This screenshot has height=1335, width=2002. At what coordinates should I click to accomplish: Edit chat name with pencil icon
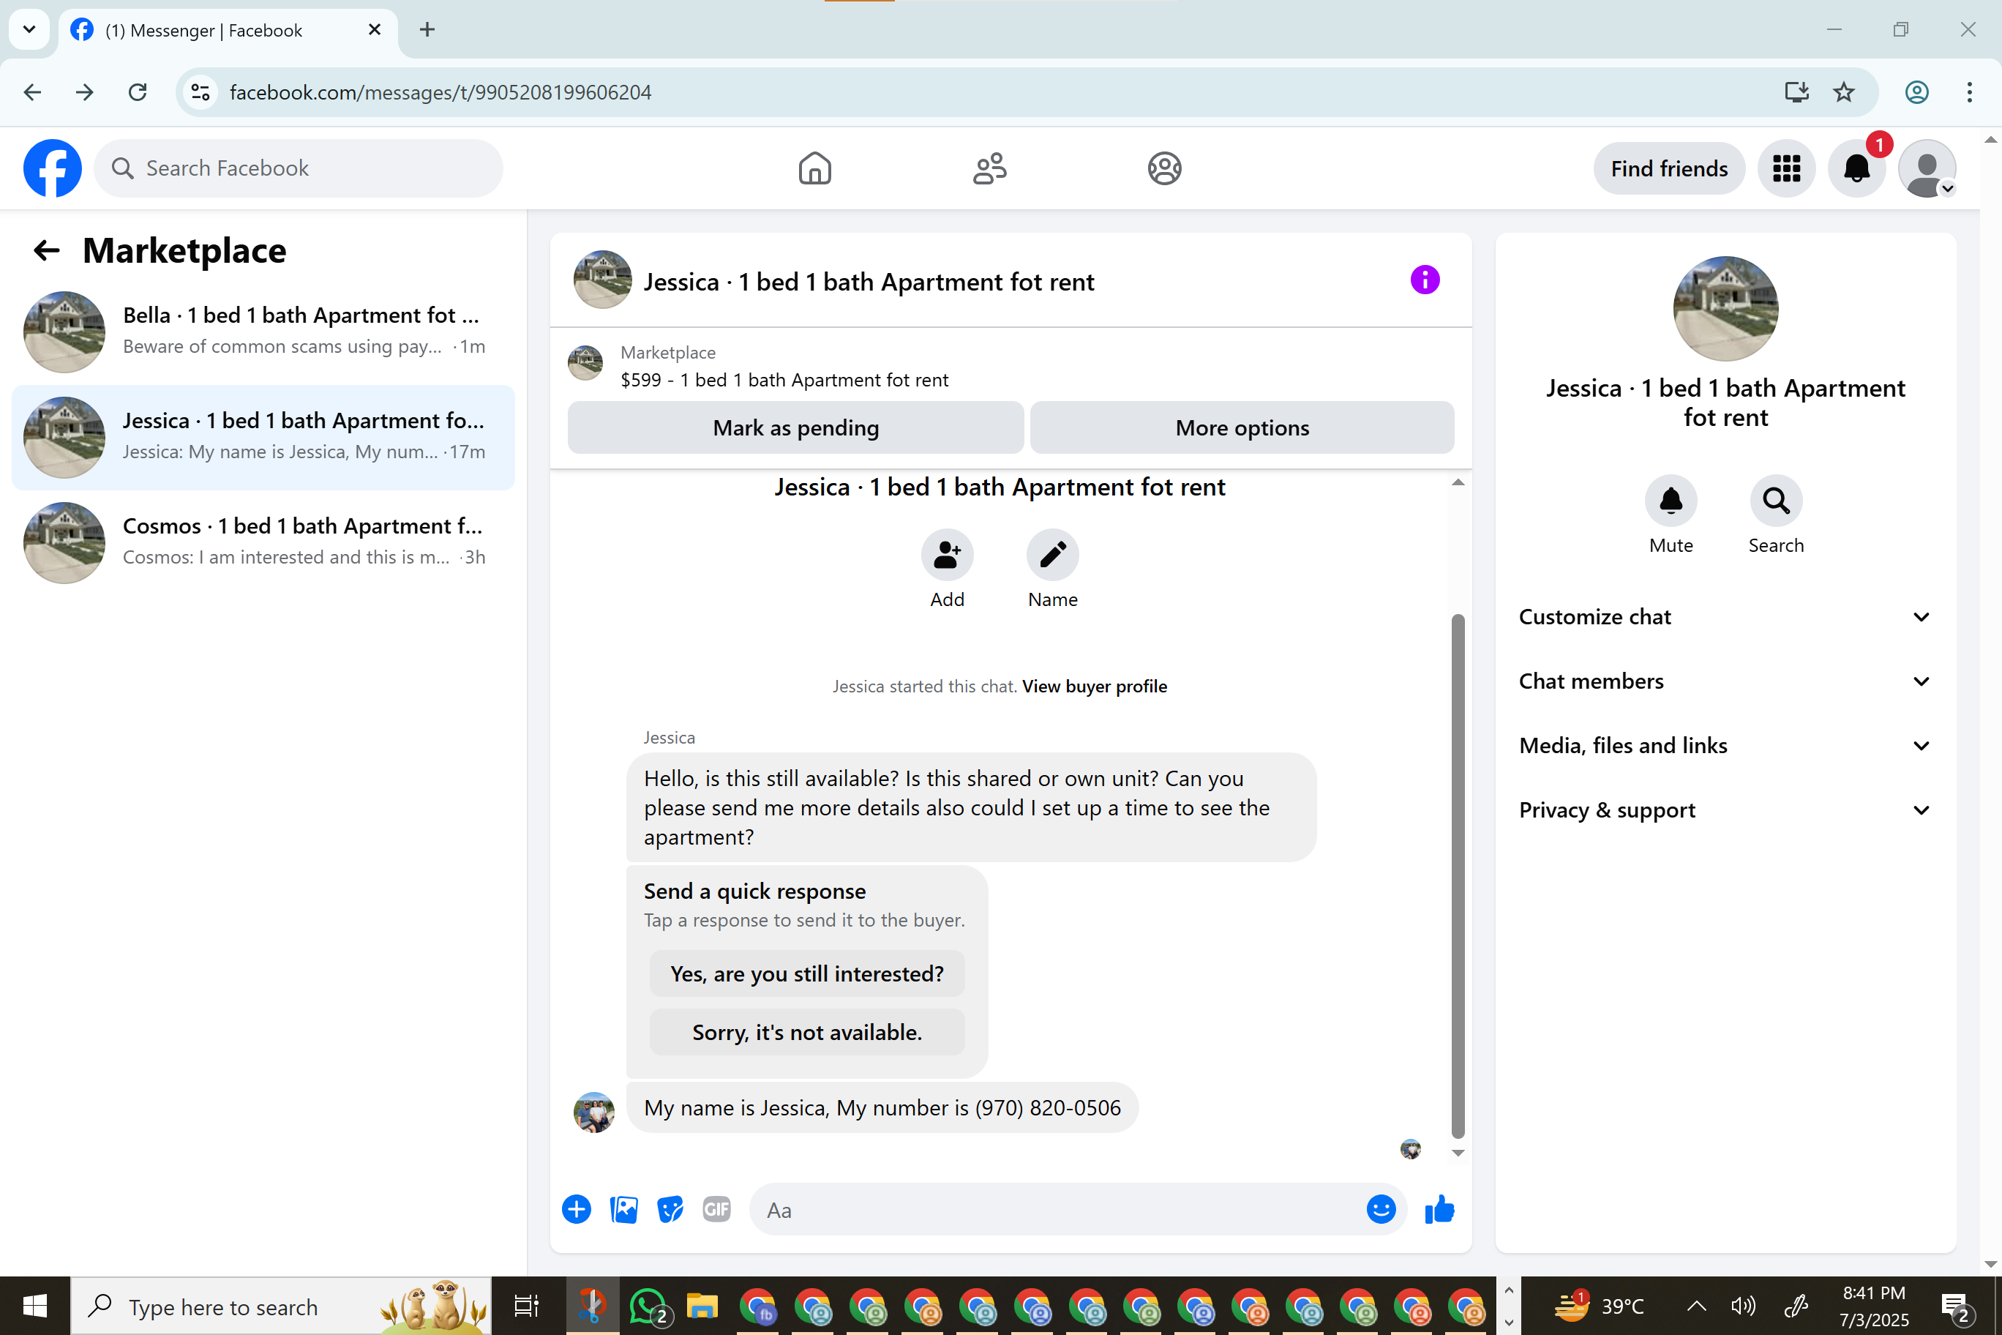[1052, 555]
